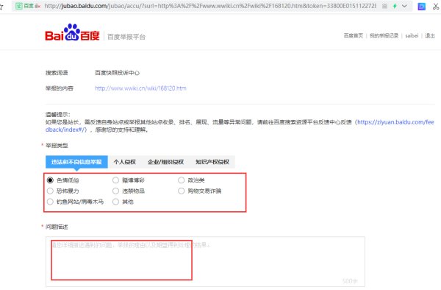
Task: Switch to the 企业/组织侵权 tab
Action: pyautogui.click(x=165, y=162)
